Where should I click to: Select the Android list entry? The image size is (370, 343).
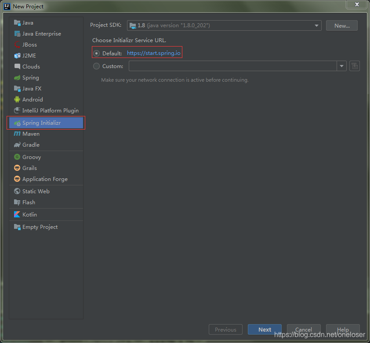(x=46, y=100)
